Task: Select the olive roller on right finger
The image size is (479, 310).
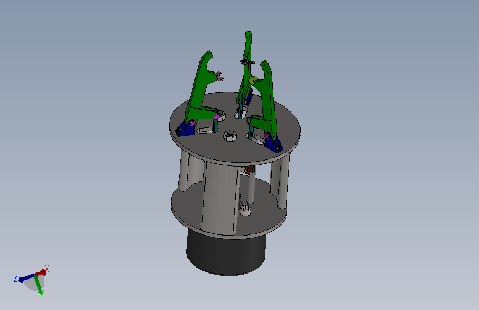Action: (253, 81)
